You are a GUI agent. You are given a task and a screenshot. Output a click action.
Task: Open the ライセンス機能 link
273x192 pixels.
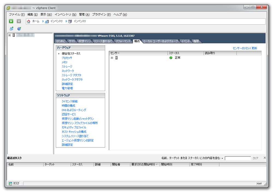click(x=70, y=101)
